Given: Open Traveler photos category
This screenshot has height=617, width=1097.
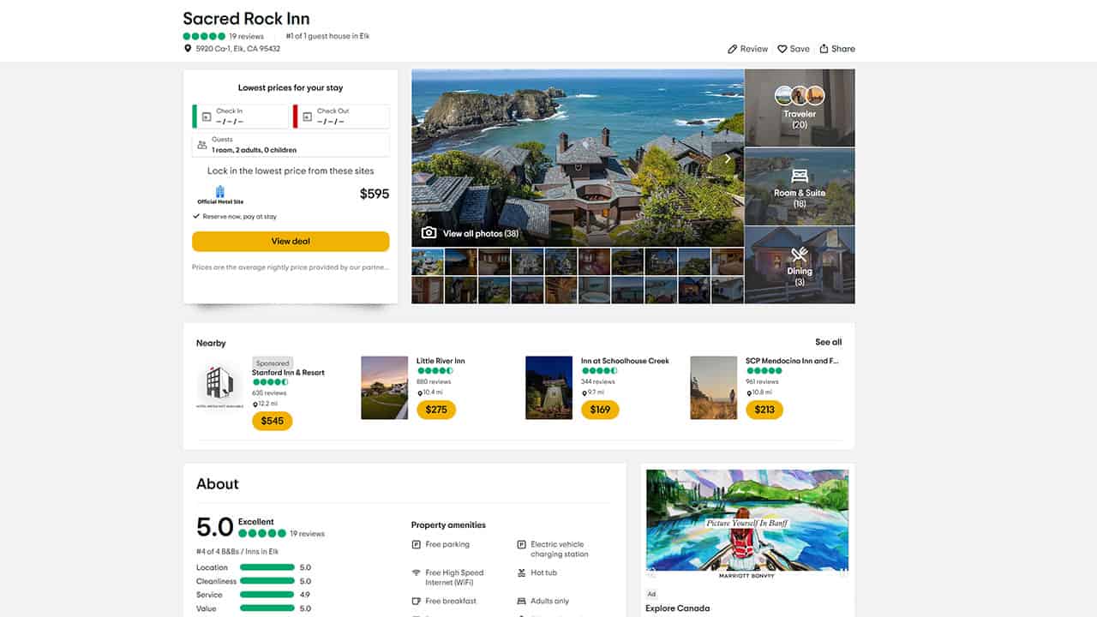Looking at the screenshot, I should tap(800, 108).
